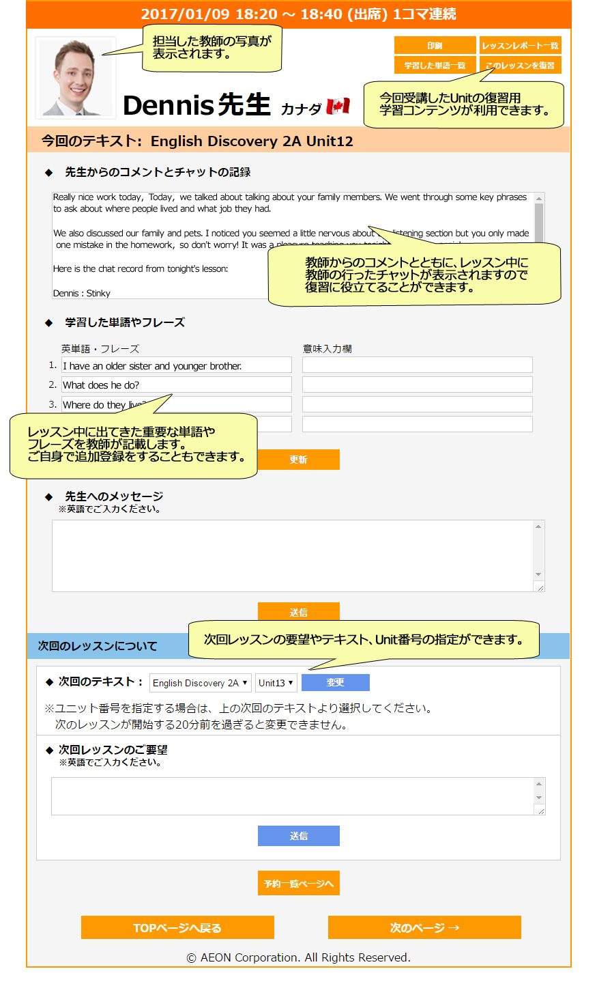597x982 pixels.
Task: Open the Unit13 unit number dropdown
Action: [x=276, y=683]
